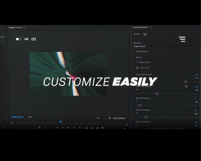Click the Optics Out Amount slider handle
The height and width of the screenshot is (161, 201).
click(186, 82)
